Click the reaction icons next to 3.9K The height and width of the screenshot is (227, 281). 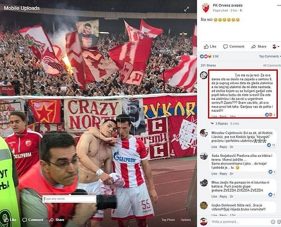point(206,57)
